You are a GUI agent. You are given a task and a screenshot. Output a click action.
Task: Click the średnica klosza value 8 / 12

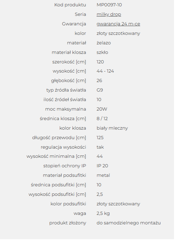coord(102,118)
